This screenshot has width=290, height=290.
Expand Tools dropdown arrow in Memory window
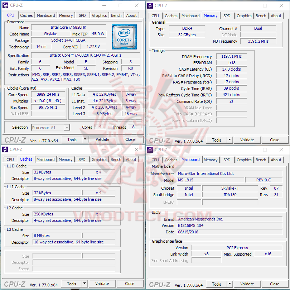230,140
